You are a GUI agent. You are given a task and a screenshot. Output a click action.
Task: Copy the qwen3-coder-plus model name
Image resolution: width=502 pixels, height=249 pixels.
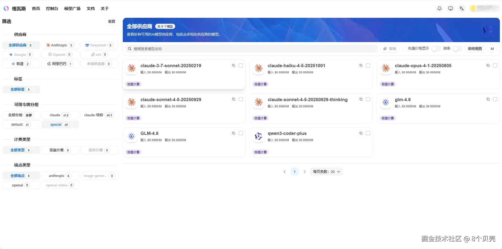tap(361, 133)
